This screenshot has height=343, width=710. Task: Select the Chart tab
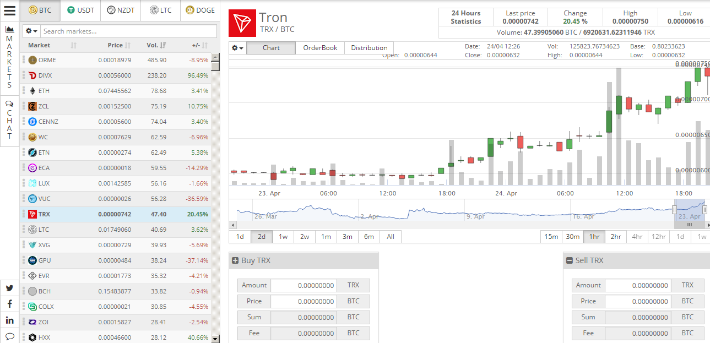271,48
